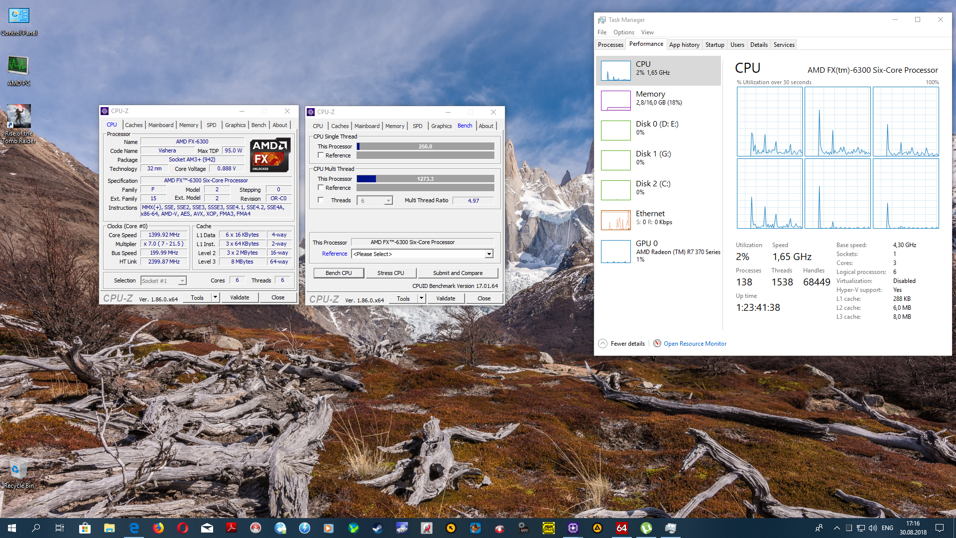Select Memory in Task Manager sidebar
Viewport: 956px width, 538px height.
[x=658, y=100]
